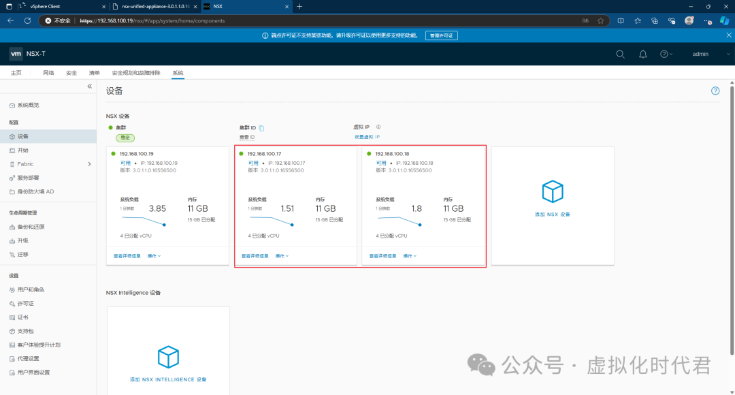Open 操作 dropdown for node 192.168.100.18
Viewport: 735px width, 395px height.
coord(410,256)
